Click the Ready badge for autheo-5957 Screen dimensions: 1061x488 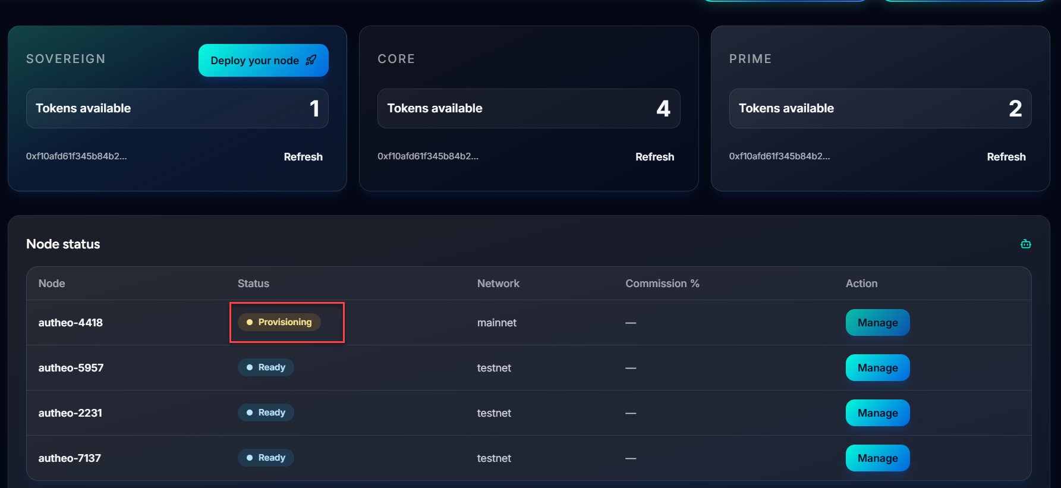(x=266, y=367)
